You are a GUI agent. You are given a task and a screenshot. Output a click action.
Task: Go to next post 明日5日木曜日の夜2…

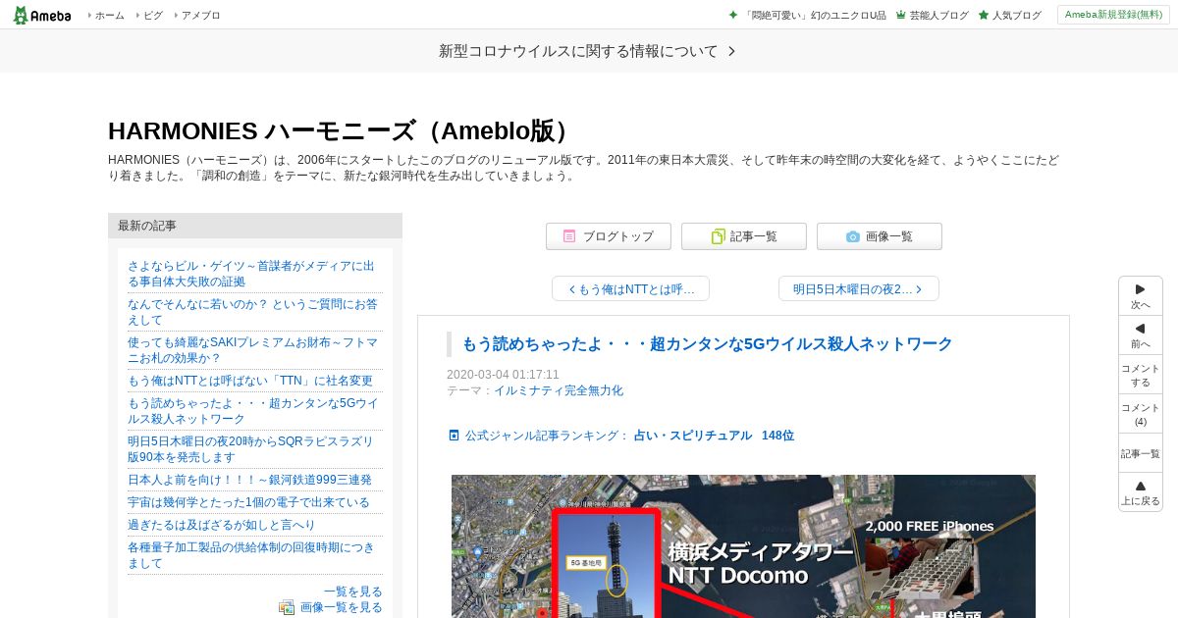(x=859, y=289)
